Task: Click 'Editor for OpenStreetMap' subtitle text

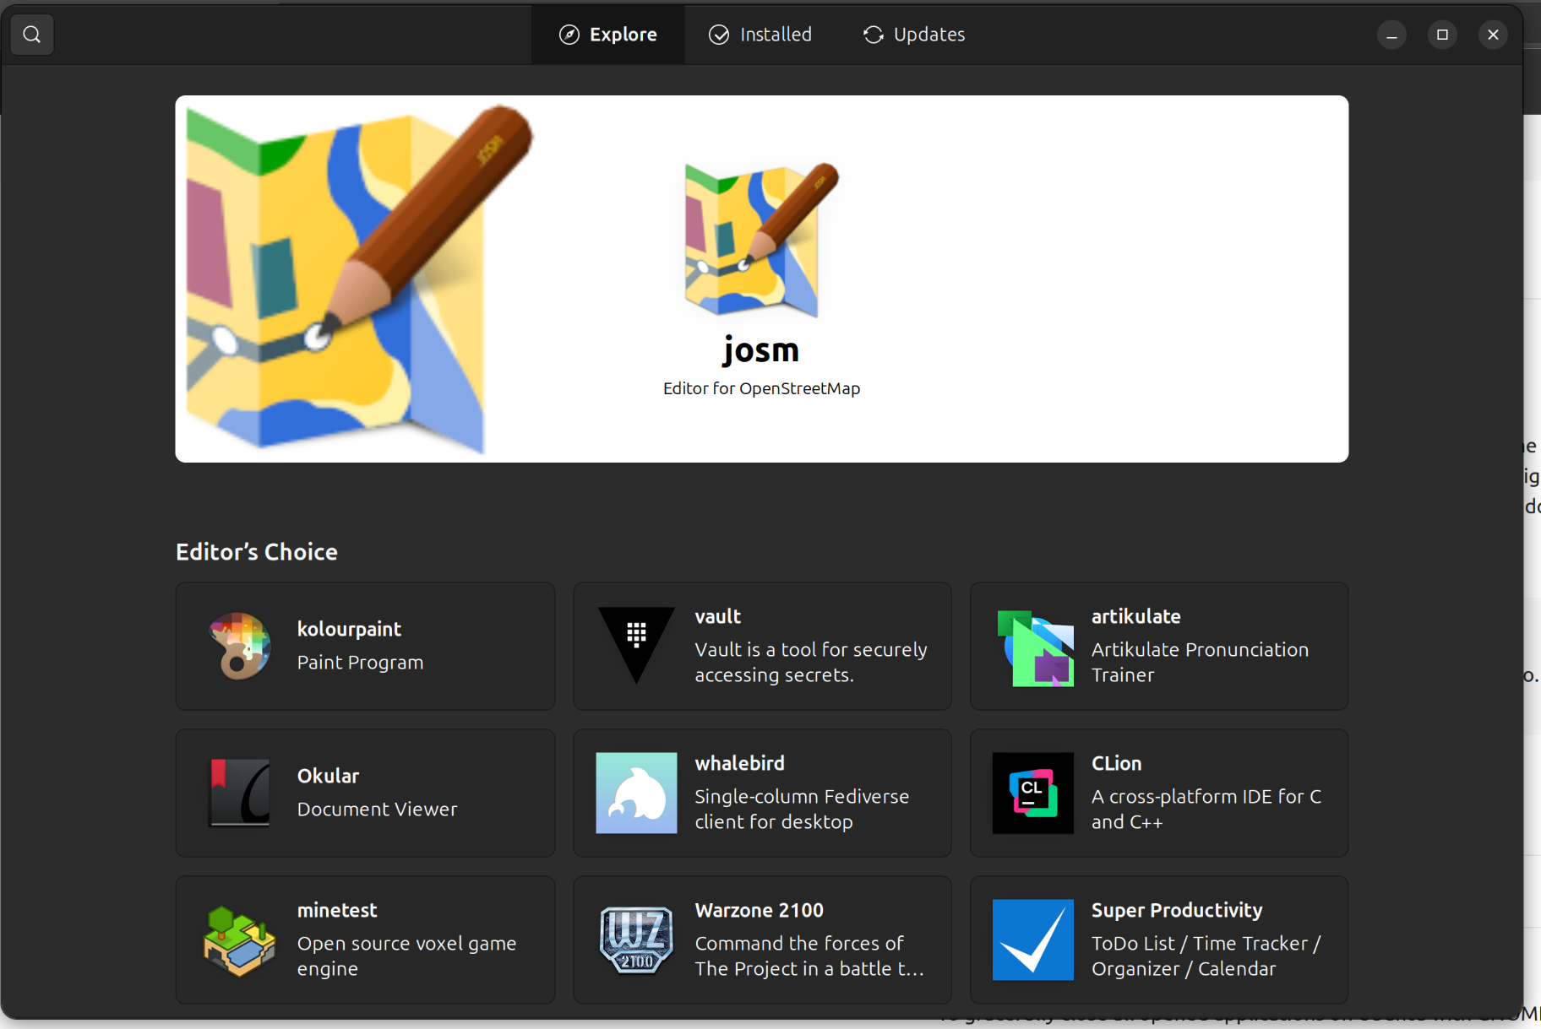Action: (x=761, y=388)
